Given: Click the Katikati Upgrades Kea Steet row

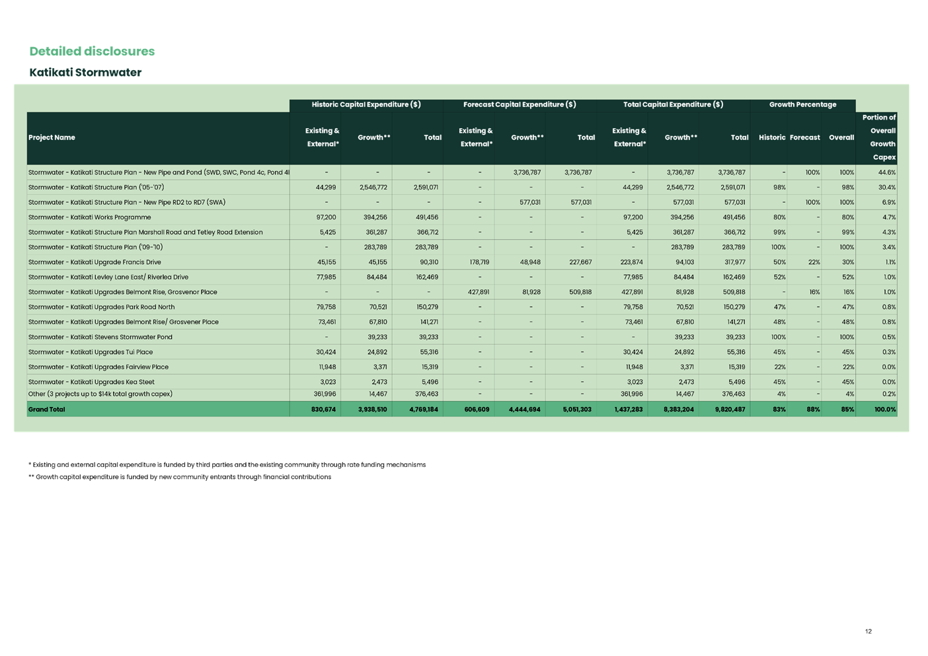Looking at the screenshot, I should [91, 382].
